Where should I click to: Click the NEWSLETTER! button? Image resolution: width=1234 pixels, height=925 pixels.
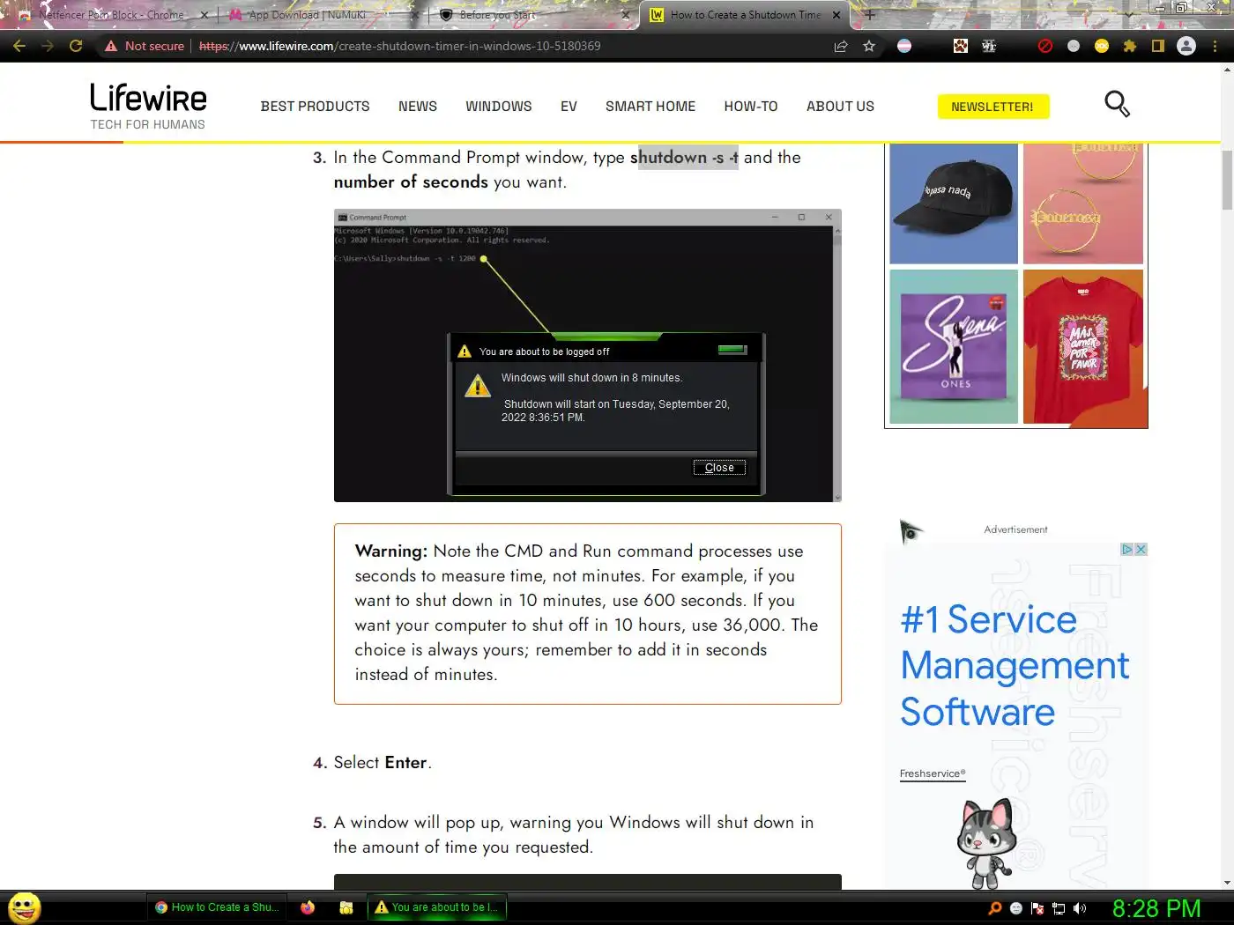click(992, 107)
